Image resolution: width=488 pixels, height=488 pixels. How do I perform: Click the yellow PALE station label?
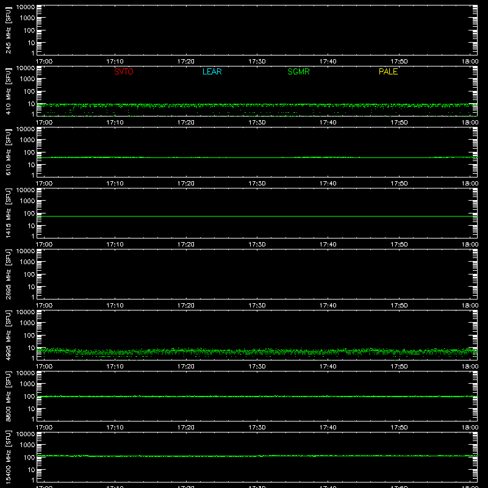(388, 71)
